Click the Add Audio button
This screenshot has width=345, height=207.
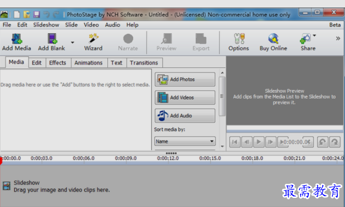pos(185,116)
